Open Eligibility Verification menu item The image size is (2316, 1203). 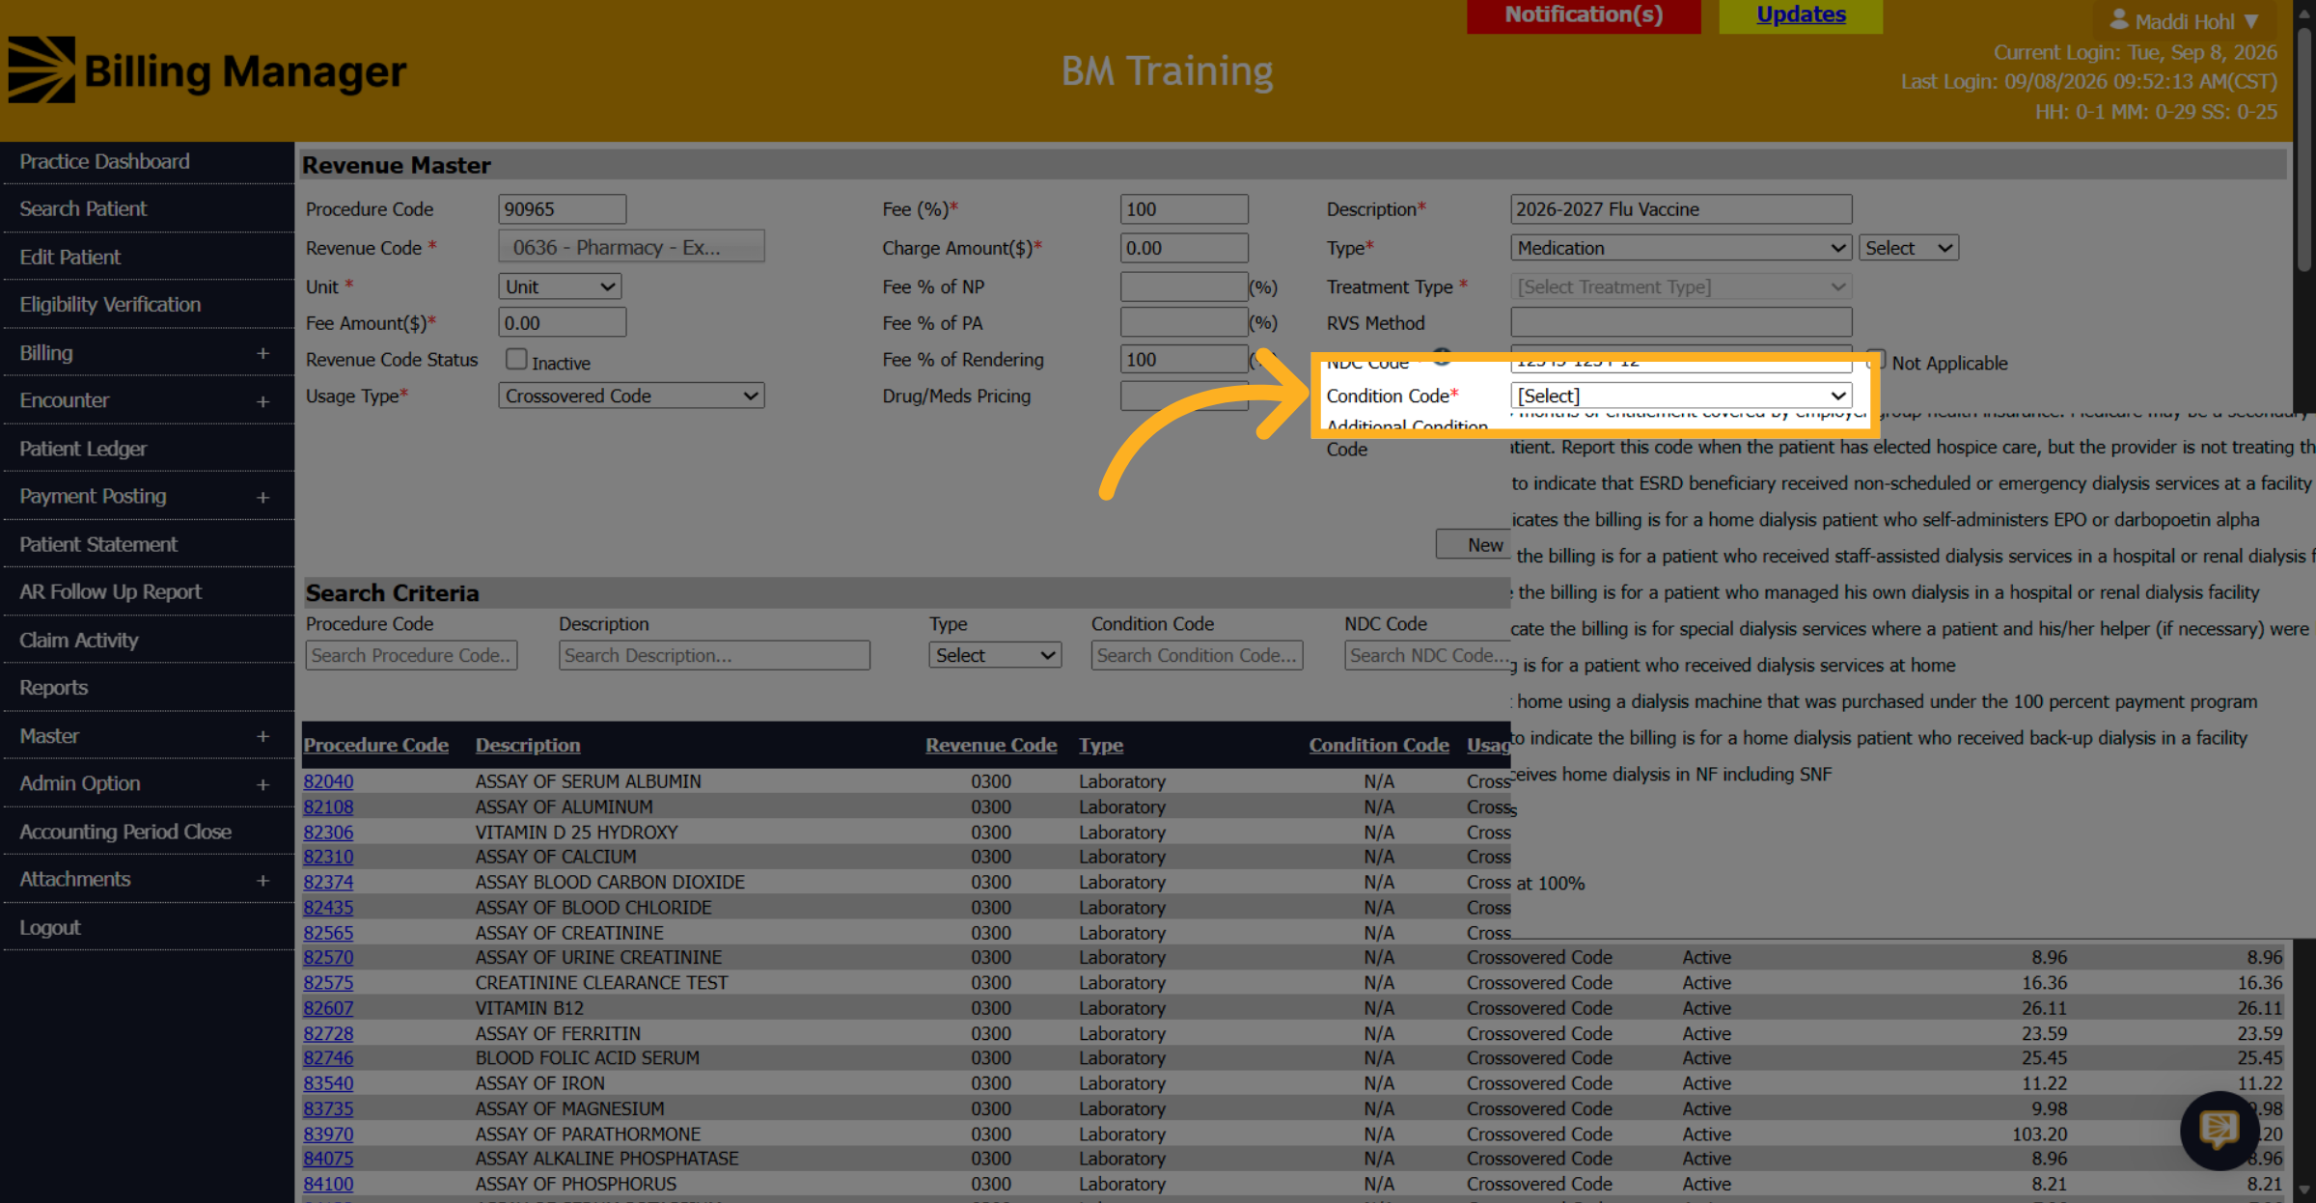(x=110, y=304)
